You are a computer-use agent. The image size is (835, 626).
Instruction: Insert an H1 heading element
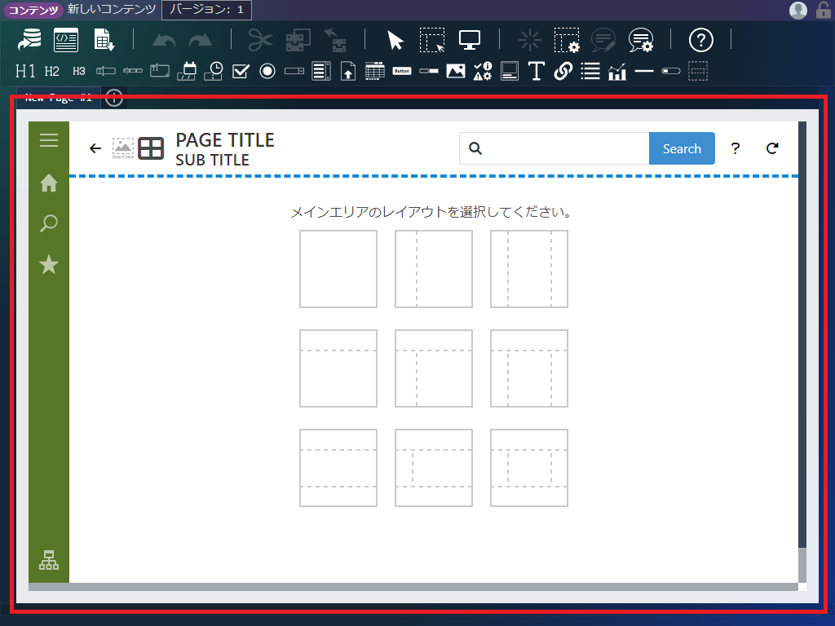[25, 71]
